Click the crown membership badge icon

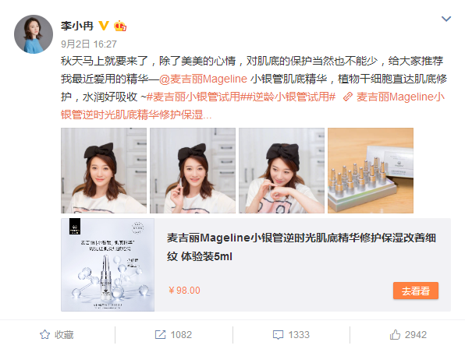[120, 26]
